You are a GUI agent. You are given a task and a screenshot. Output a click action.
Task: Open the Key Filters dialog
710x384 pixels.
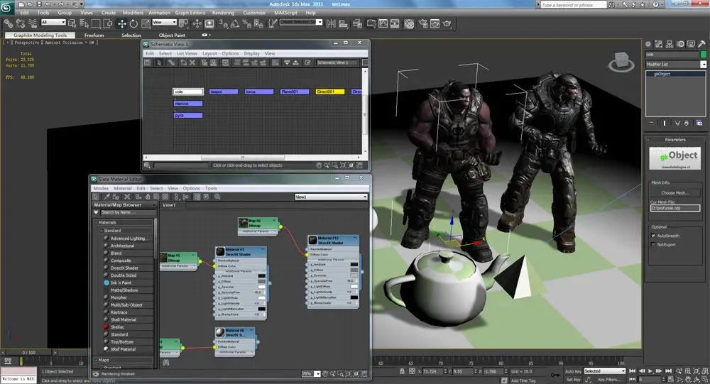point(609,380)
